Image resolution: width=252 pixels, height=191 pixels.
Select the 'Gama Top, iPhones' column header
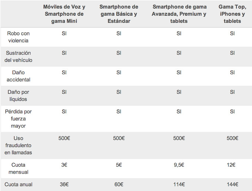click(232, 14)
